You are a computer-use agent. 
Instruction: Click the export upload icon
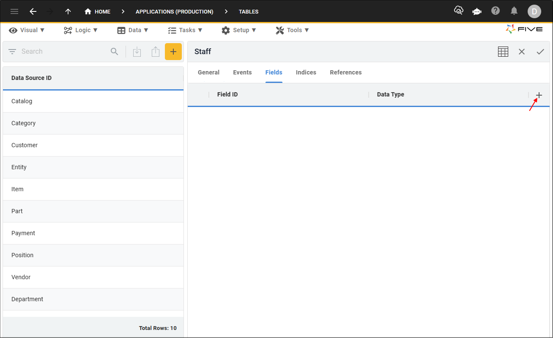[x=156, y=52]
